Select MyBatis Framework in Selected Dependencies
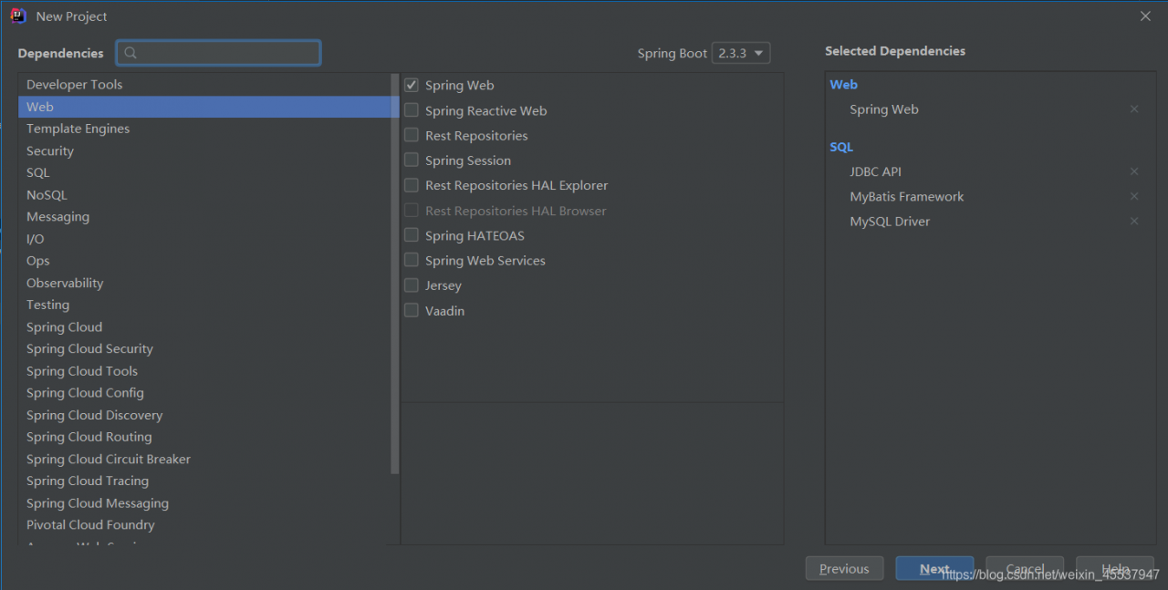This screenshot has width=1168, height=590. pyautogui.click(x=906, y=196)
